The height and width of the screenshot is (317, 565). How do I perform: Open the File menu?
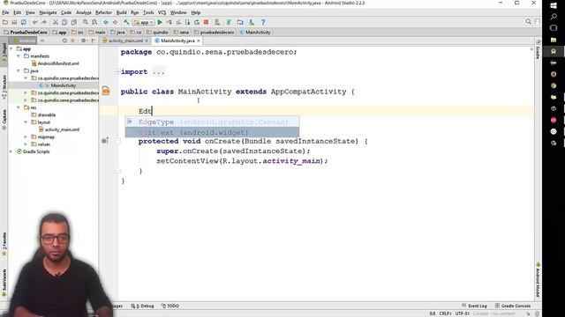pos(5,12)
